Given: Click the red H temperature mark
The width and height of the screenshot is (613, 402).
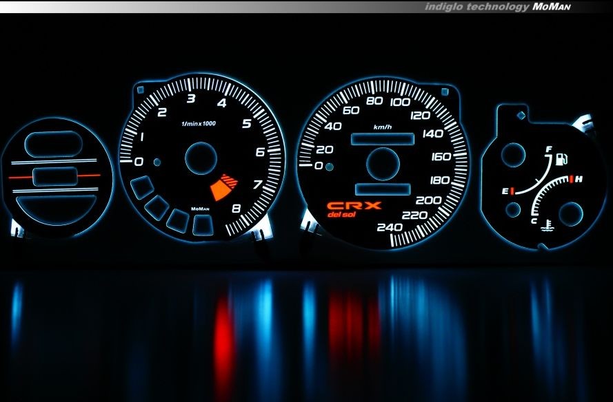Looking at the screenshot, I should pos(575,180).
